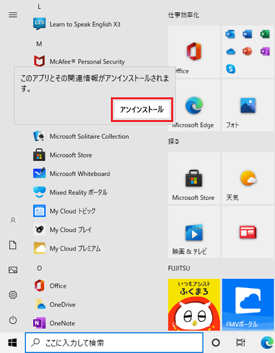Open the Microsoft Store tile
This screenshot has height=353, width=275.
tap(194, 178)
